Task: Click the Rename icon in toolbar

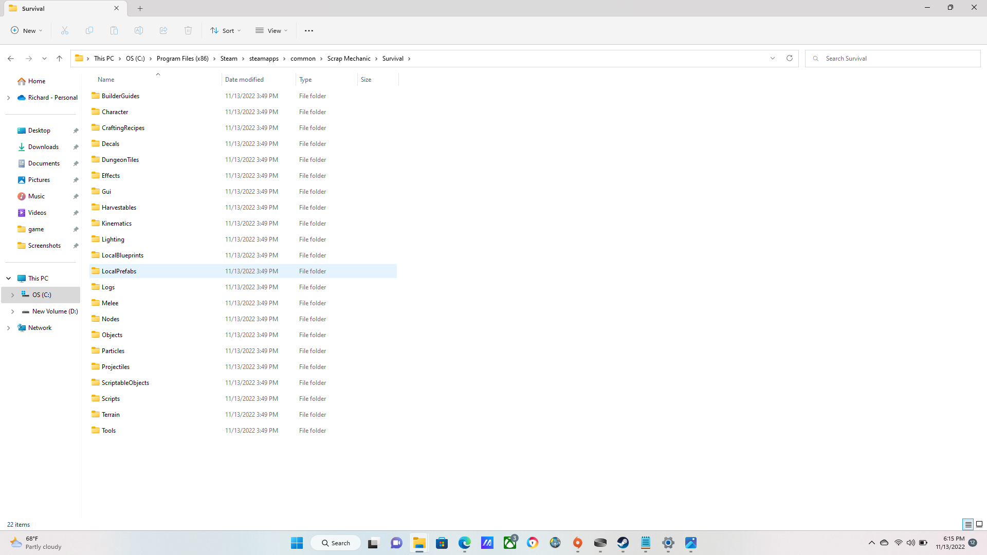Action: point(139,31)
